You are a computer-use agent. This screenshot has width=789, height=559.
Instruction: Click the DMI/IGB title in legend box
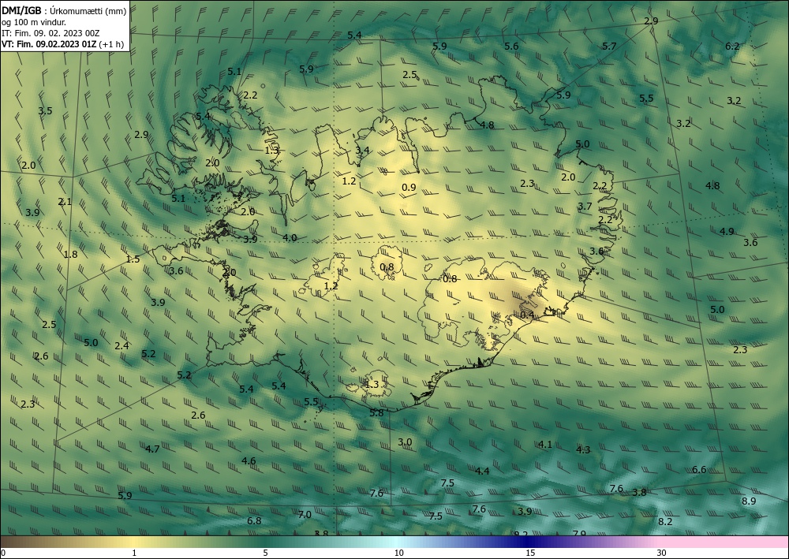21,10
